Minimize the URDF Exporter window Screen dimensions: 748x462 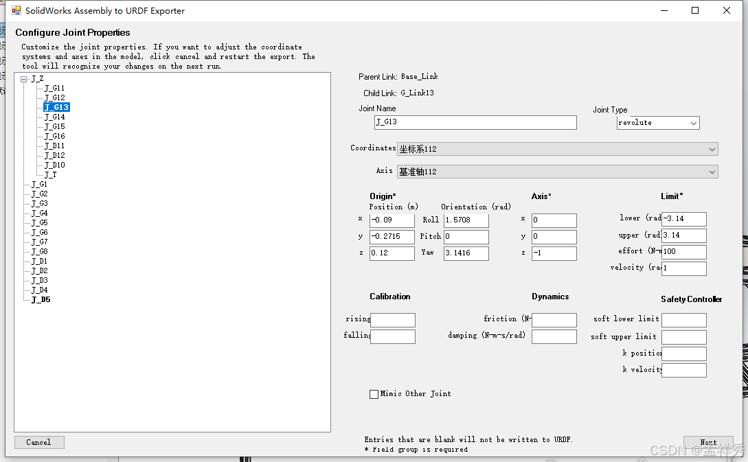664,10
